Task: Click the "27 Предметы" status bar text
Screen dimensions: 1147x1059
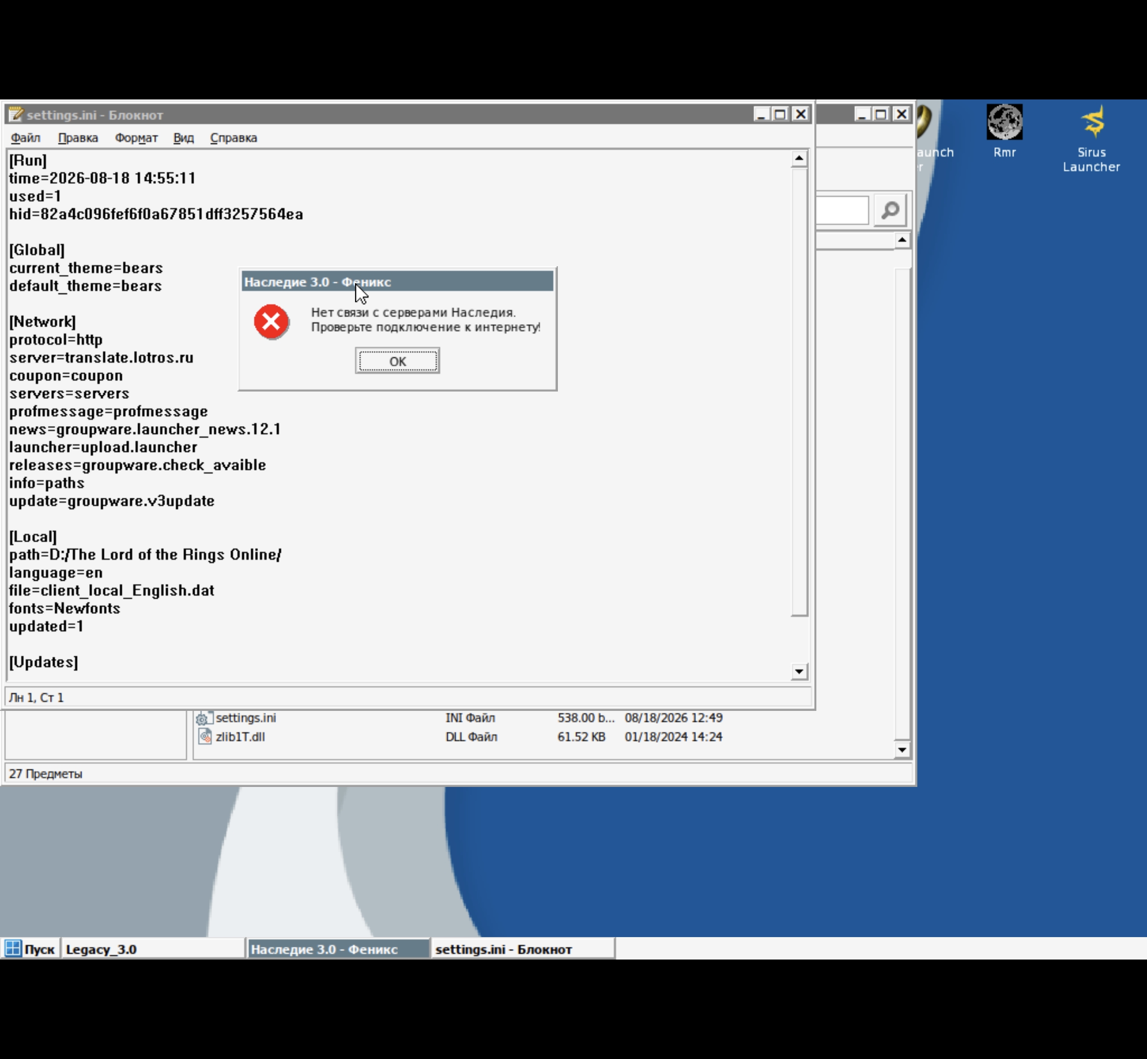Action: tap(45, 774)
